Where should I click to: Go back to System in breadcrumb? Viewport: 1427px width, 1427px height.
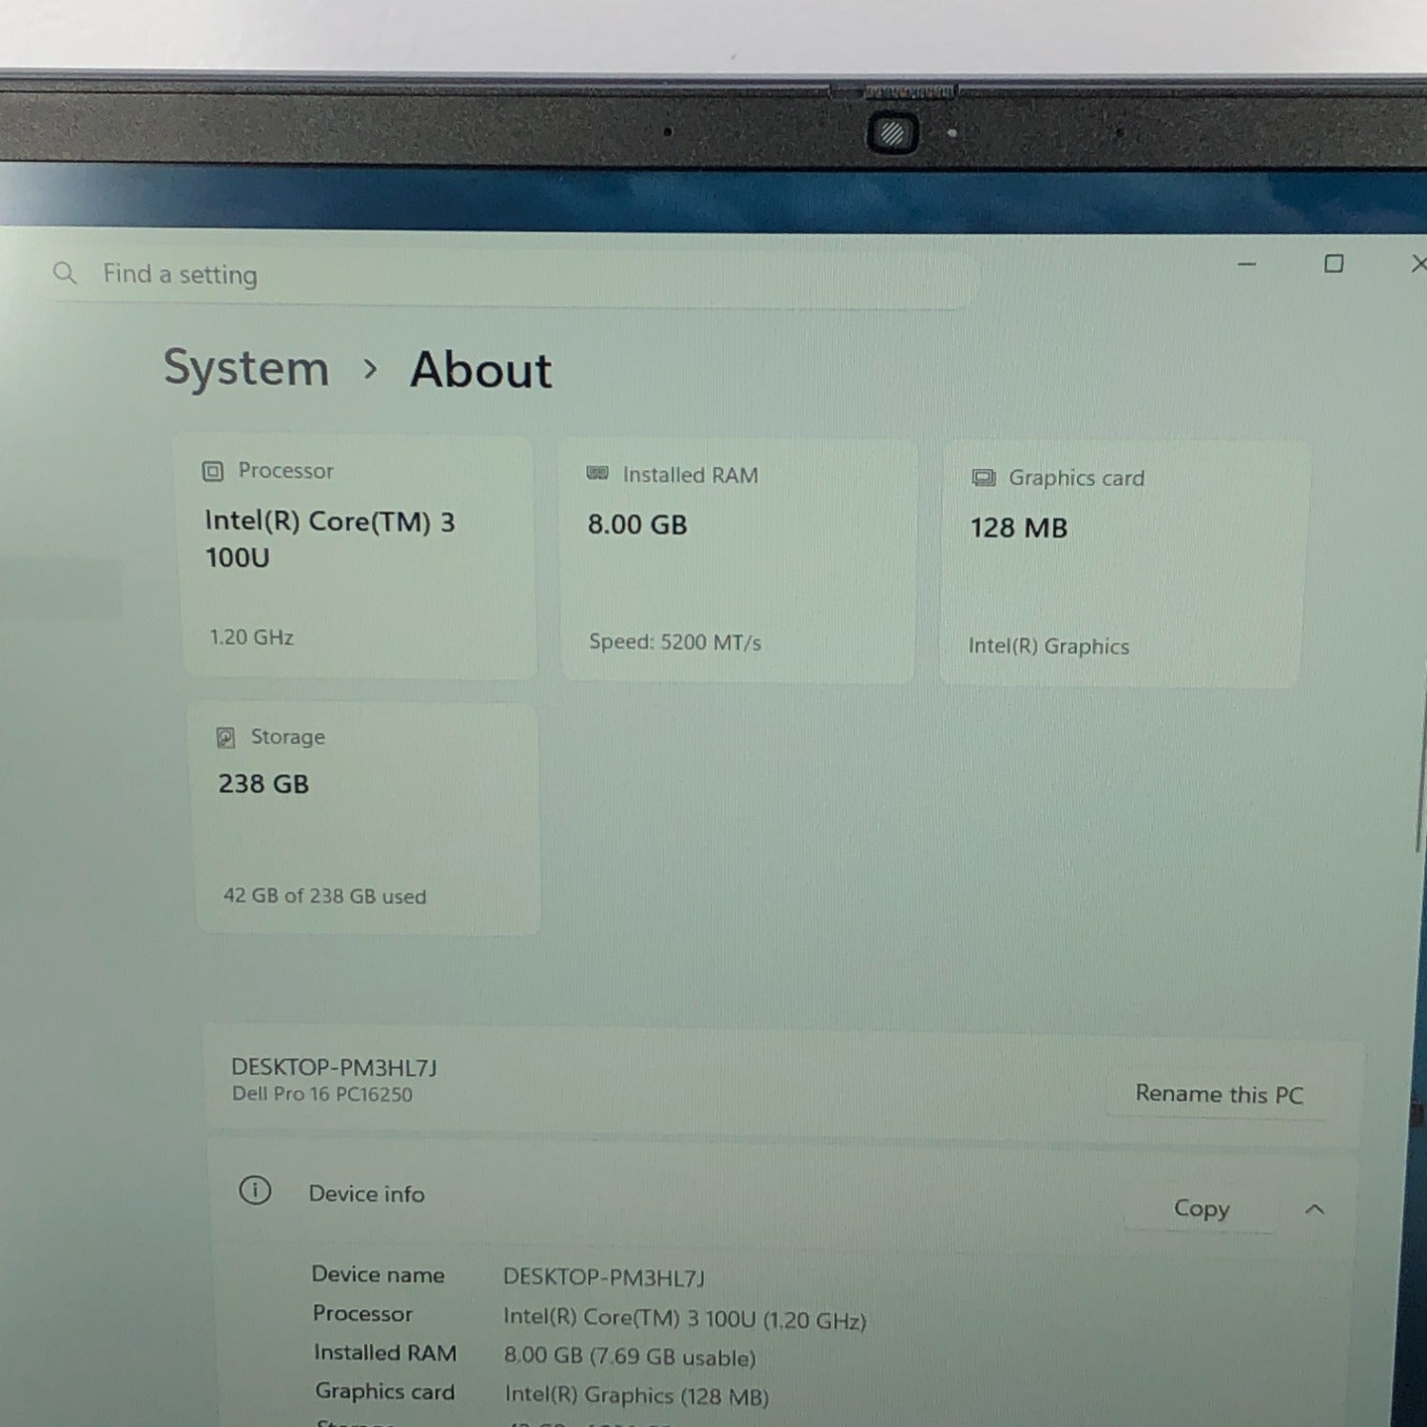[x=246, y=368]
